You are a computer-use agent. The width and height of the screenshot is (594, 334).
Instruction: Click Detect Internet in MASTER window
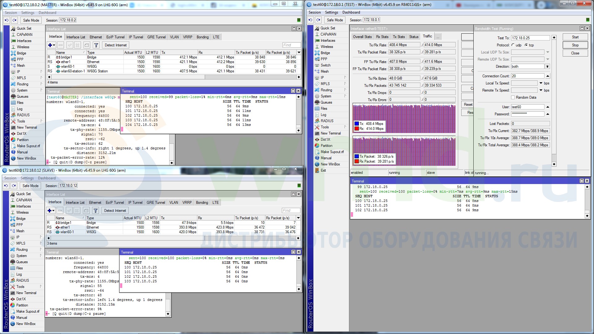(x=116, y=45)
